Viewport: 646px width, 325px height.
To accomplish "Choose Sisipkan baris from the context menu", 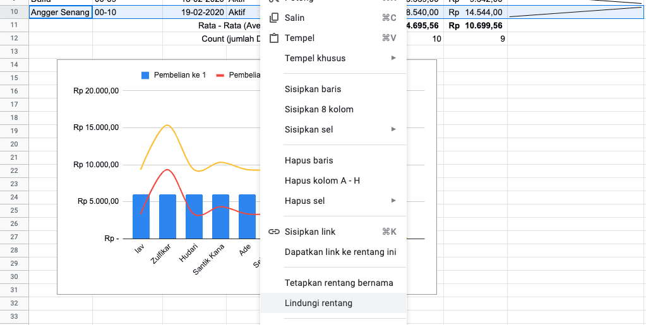I will (313, 89).
